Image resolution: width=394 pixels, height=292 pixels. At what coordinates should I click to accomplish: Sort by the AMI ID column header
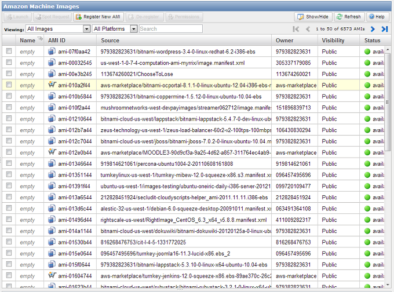pyautogui.click(x=57, y=41)
